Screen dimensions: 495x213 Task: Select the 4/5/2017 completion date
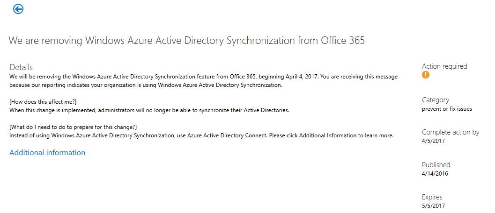click(434, 141)
